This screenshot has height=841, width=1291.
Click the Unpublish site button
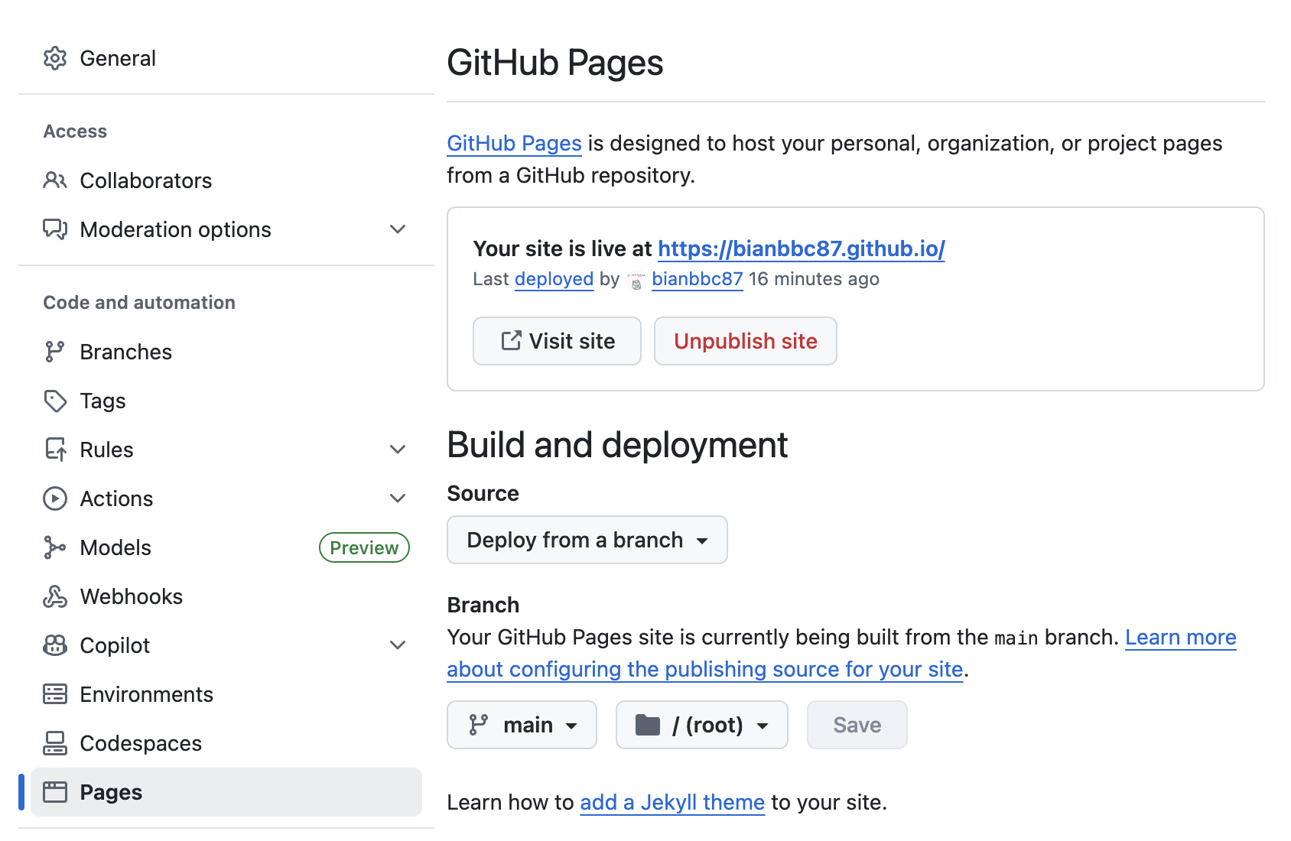(745, 341)
